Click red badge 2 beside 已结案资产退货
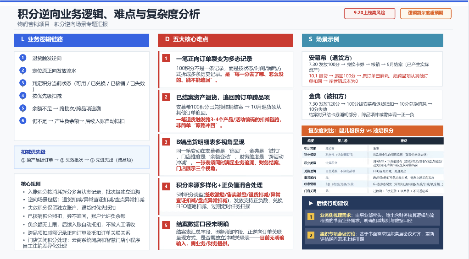This screenshot has height=259, width=469. (166, 97)
